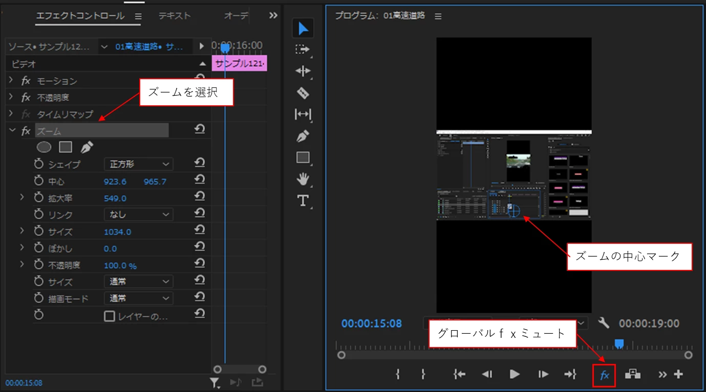Select the Track Select Forward tool

point(303,50)
